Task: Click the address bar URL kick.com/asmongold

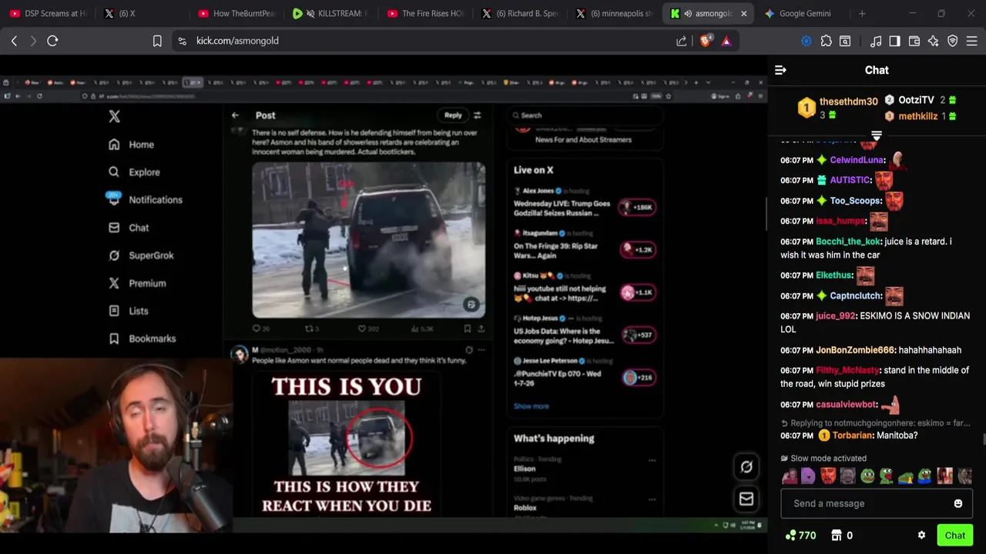Action: tap(237, 41)
